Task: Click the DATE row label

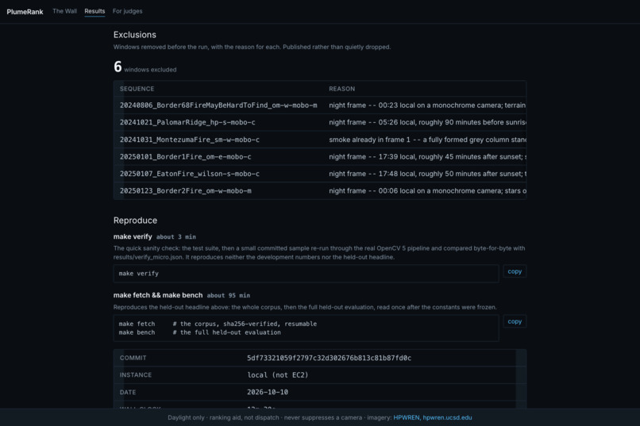Action: tap(128, 392)
